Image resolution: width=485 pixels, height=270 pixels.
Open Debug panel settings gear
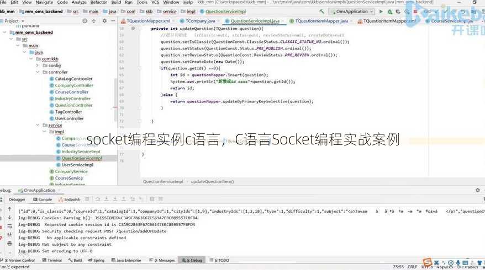478,190
